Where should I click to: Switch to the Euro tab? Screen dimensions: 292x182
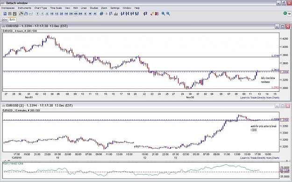click(12, 19)
